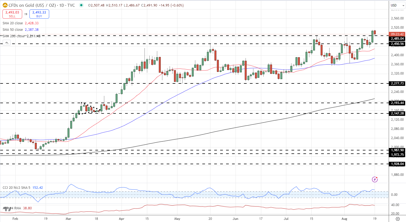
Task: Click the CCI value 152.42
Action: (x=38, y=187)
